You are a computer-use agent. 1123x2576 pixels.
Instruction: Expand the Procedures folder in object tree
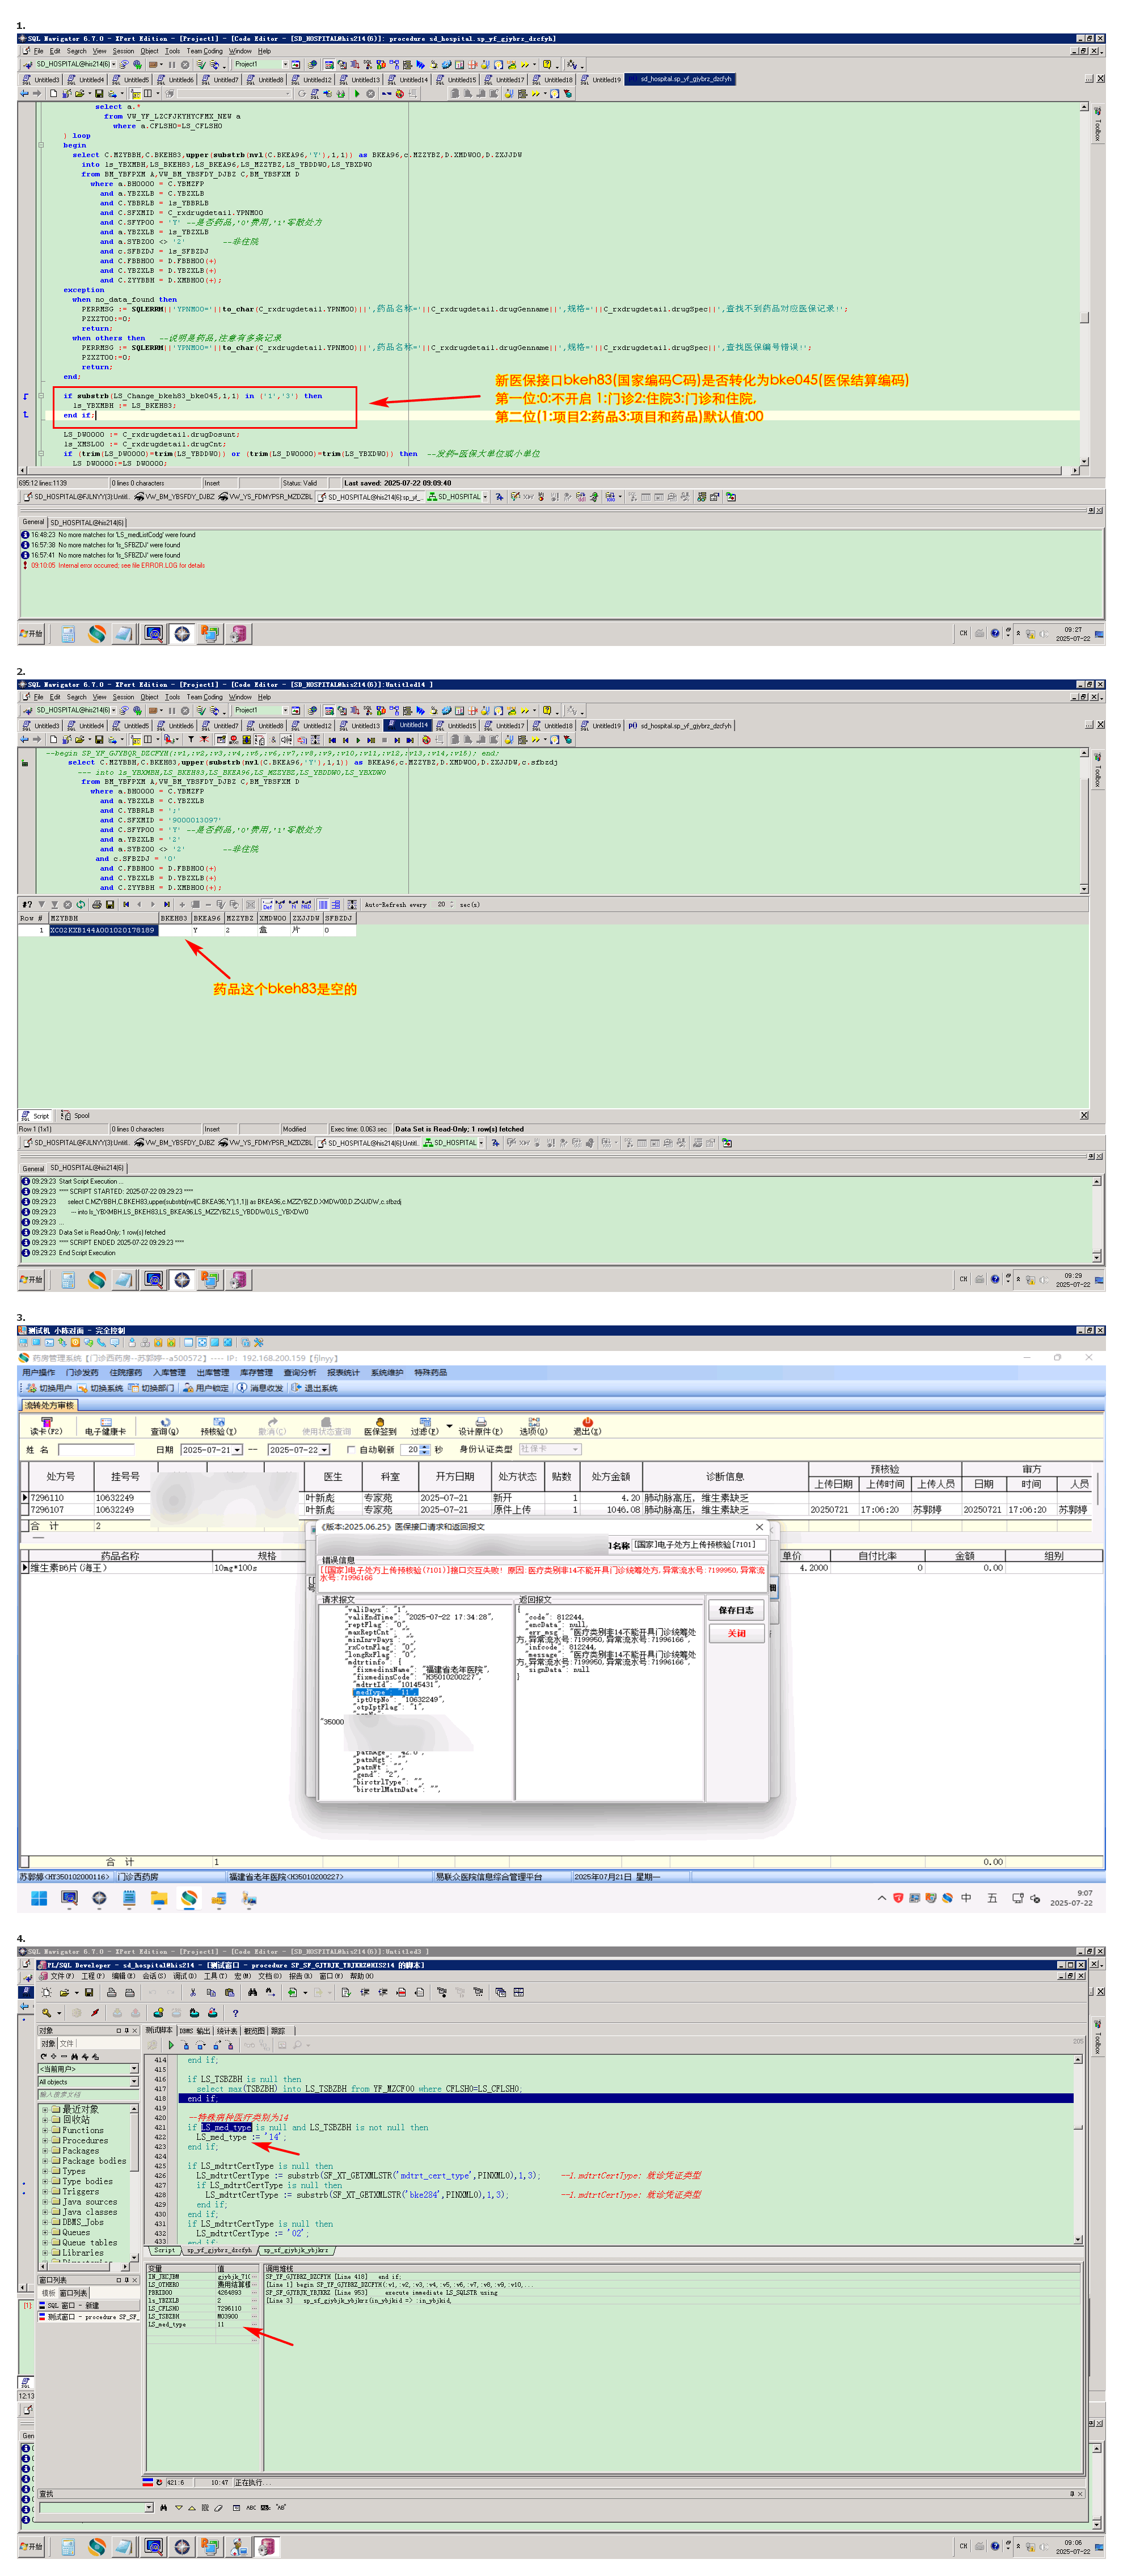pos(45,2140)
